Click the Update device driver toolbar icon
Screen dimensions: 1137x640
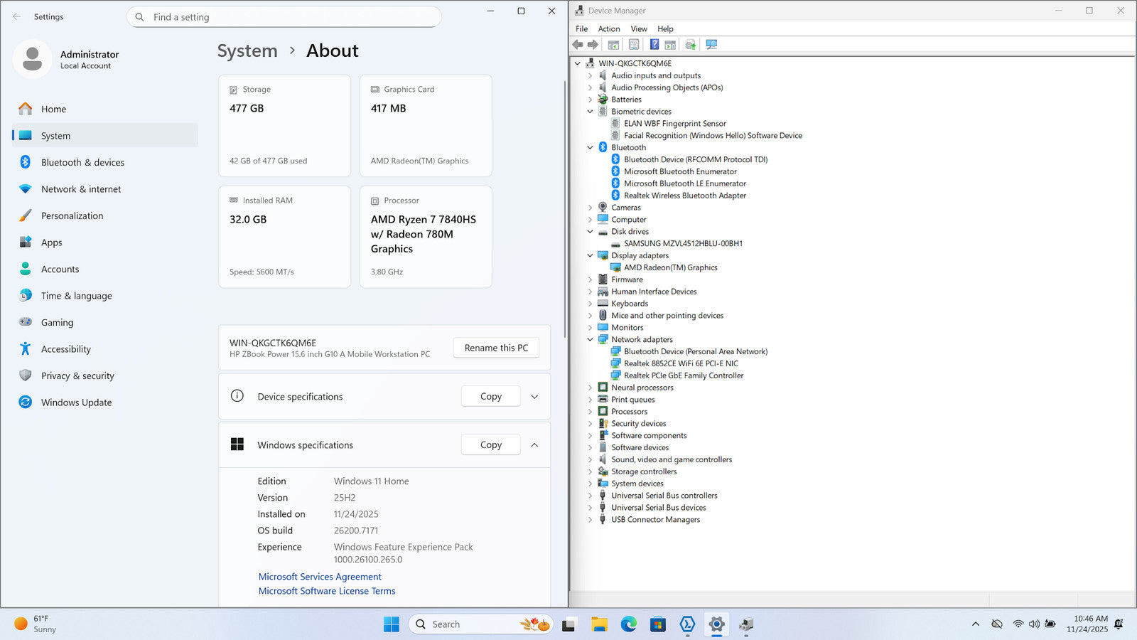coord(690,45)
